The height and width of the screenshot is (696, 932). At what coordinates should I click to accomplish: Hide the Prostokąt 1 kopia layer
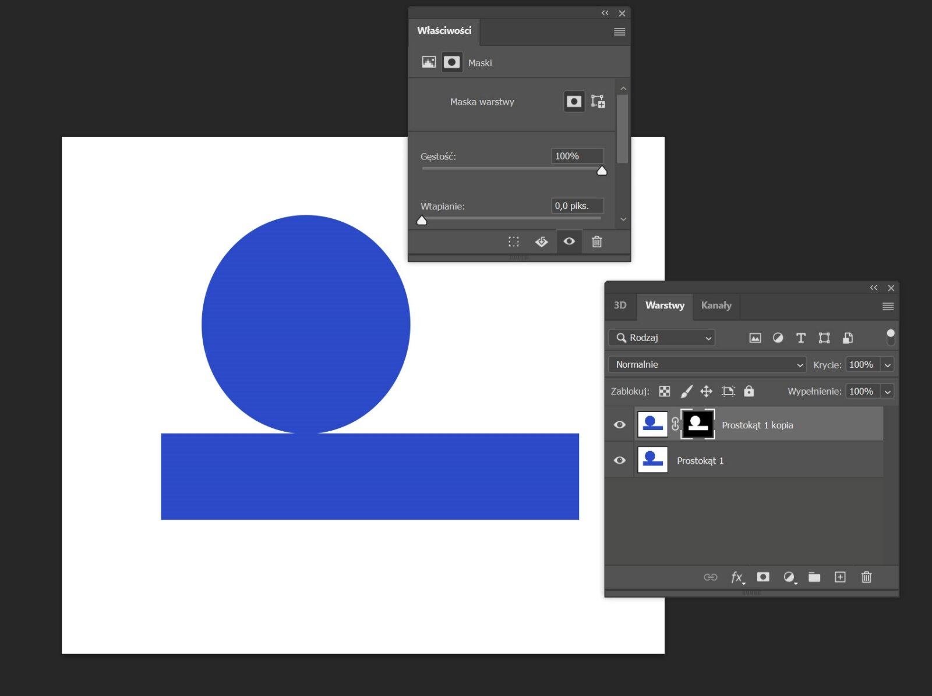[x=619, y=425]
